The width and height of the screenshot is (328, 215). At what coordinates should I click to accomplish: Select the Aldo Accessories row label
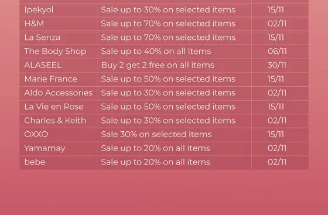coord(59,93)
